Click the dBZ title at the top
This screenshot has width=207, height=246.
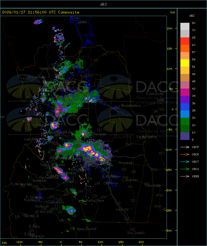click(x=103, y=4)
